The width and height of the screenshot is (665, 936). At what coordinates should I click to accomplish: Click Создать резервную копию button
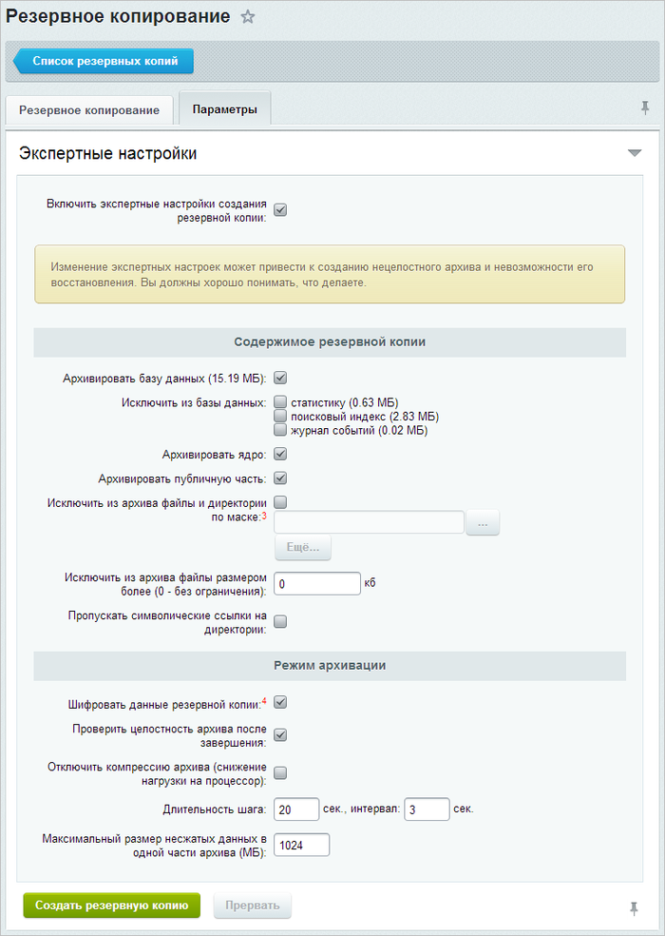[111, 906]
